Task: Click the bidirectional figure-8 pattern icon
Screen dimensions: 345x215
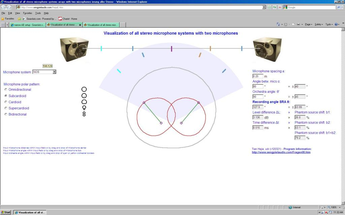Action: pos(84,114)
